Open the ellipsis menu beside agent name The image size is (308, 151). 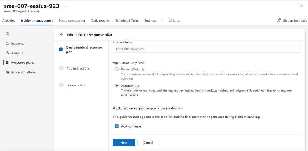click(67, 6)
